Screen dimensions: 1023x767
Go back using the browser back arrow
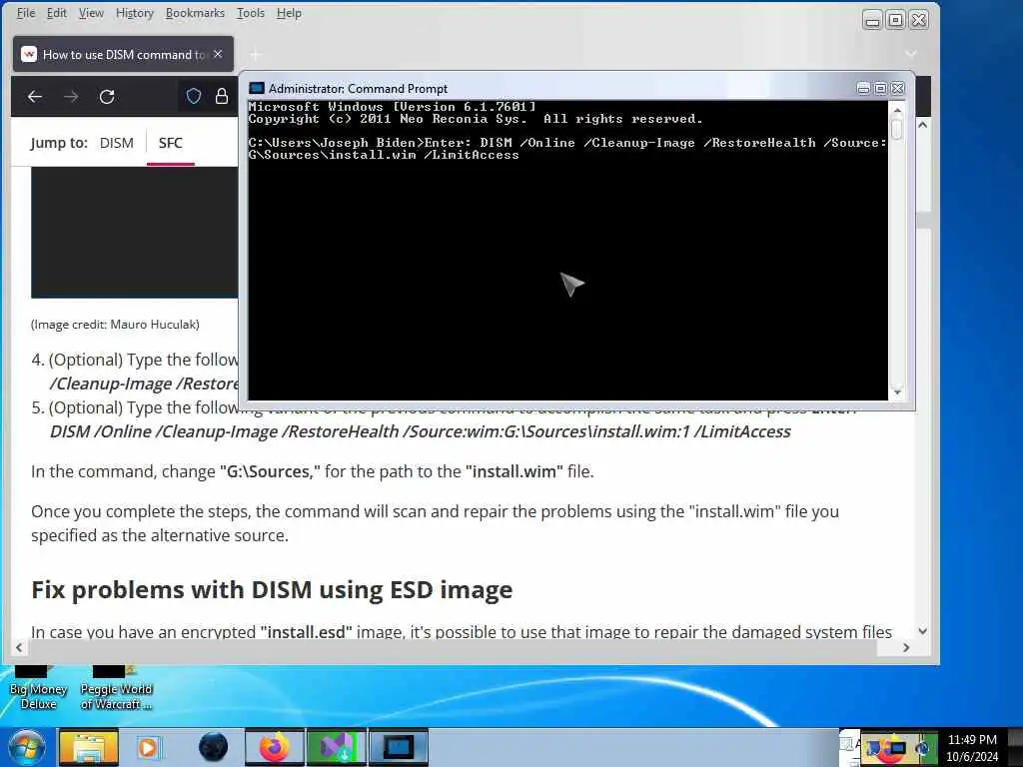(35, 97)
